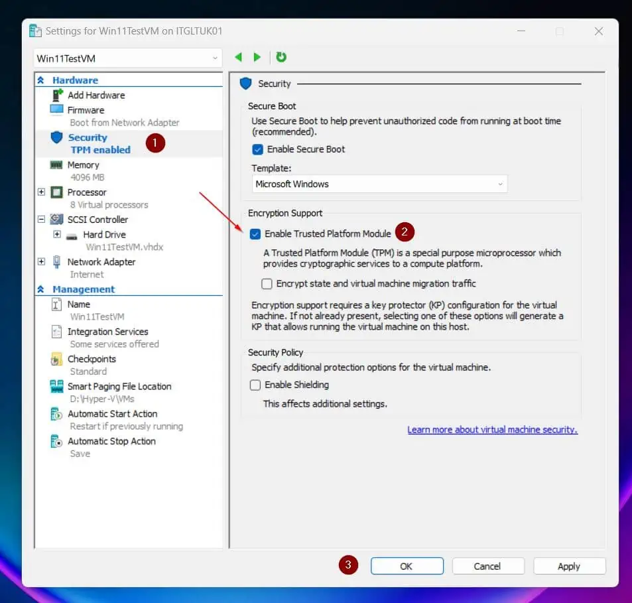Click '8 Virtual processors' text
The width and height of the screenshot is (632, 603).
tap(109, 205)
